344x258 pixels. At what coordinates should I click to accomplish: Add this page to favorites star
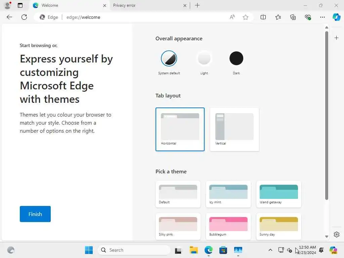(246, 17)
